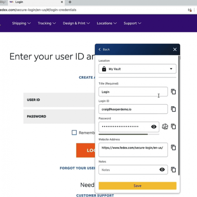Expand the Shipping menu
The height and width of the screenshot is (197, 197).
point(21,23)
